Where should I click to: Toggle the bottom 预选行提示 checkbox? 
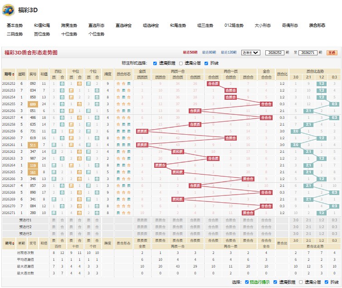[x=247, y=282]
